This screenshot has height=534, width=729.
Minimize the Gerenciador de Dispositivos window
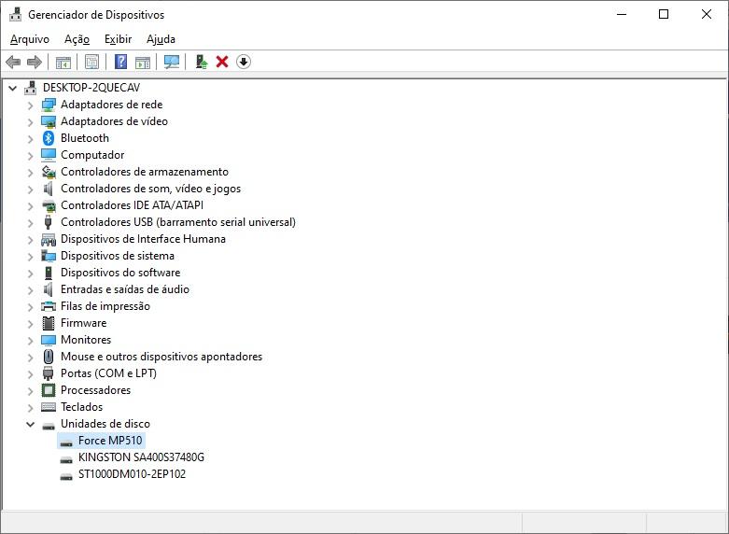(622, 14)
